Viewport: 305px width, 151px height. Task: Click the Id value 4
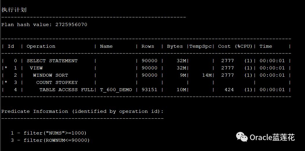[x=16, y=90]
